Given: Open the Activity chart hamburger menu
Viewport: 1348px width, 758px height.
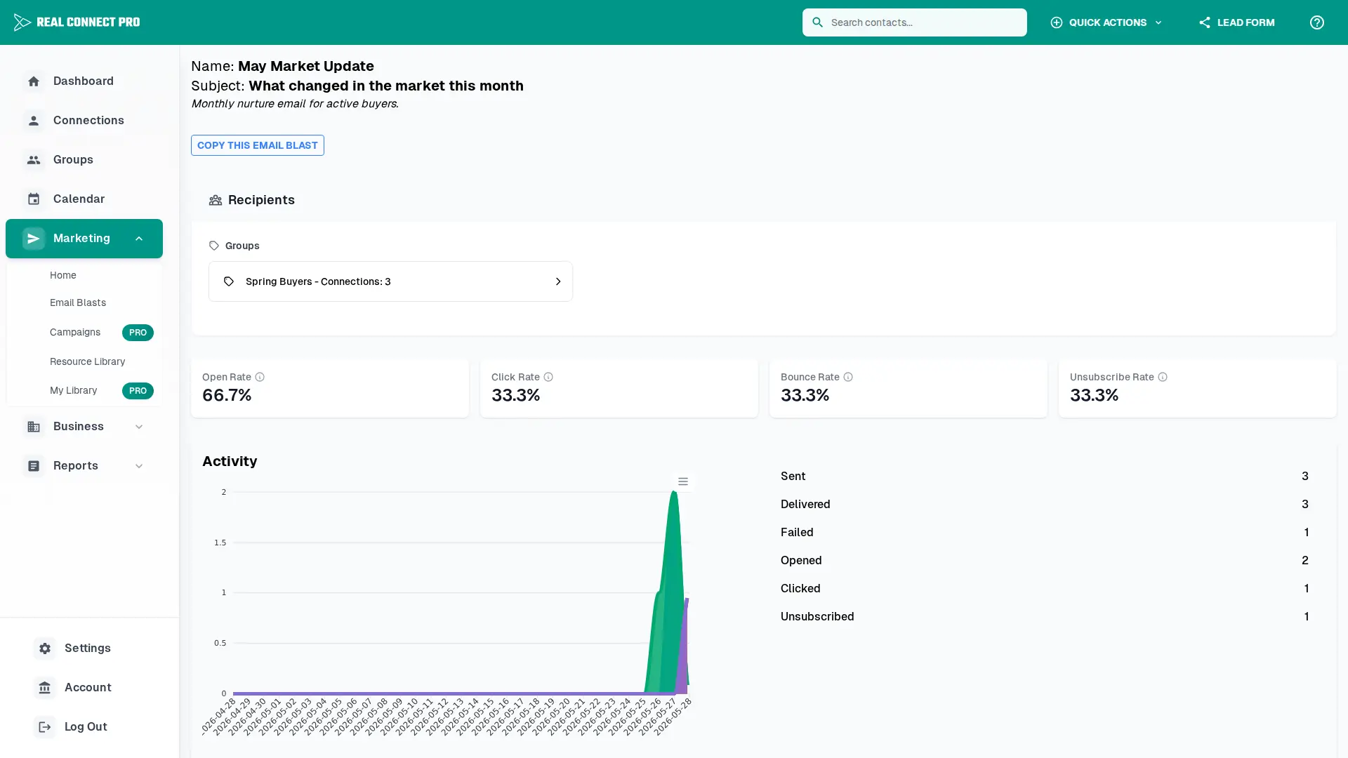Looking at the screenshot, I should point(683,481).
